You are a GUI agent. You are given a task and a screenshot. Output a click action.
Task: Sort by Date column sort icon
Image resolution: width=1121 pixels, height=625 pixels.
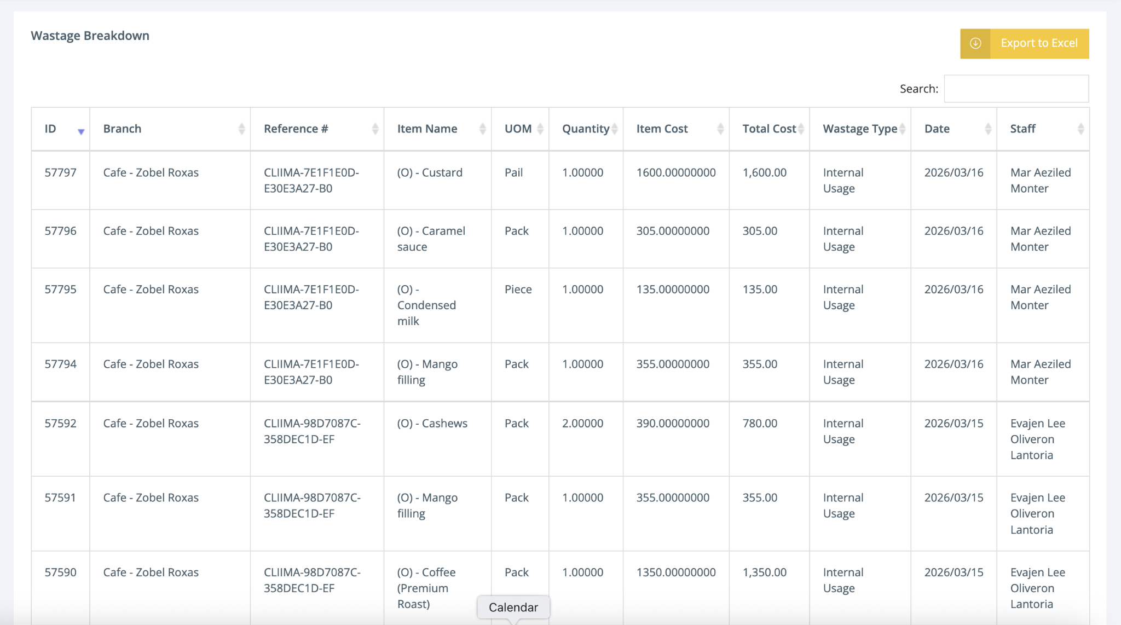pos(988,129)
